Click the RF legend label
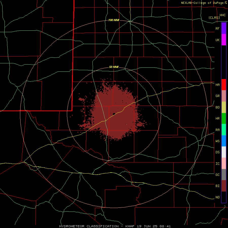Image resolution: width=228 pixels, height=228 pixels. pyautogui.click(x=217, y=28)
